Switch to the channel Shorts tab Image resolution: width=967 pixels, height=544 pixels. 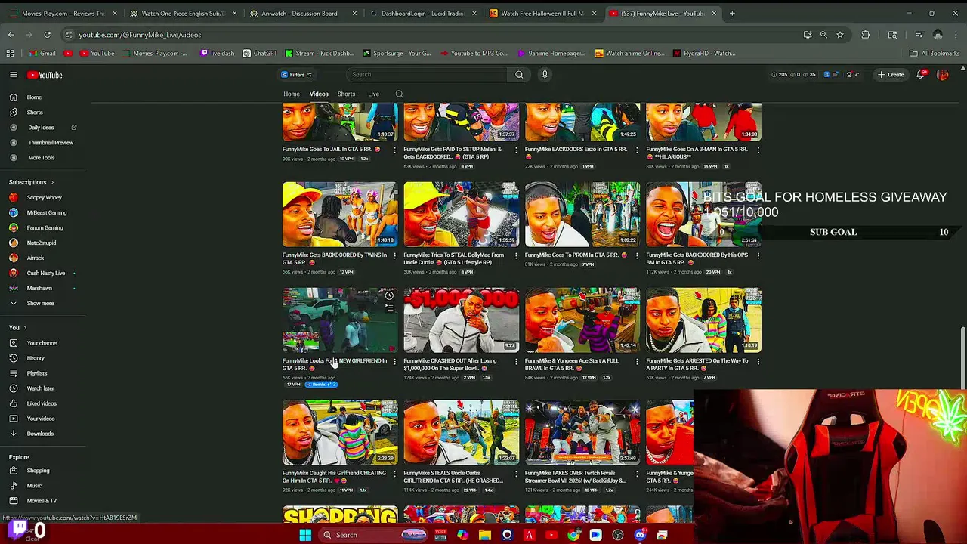click(x=346, y=94)
